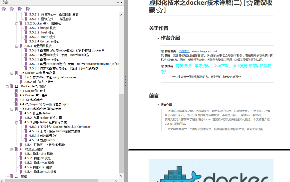The width and height of the screenshot is (290, 182).
Task: Click the bookmark icon beside 五、总结
Action: point(11,176)
